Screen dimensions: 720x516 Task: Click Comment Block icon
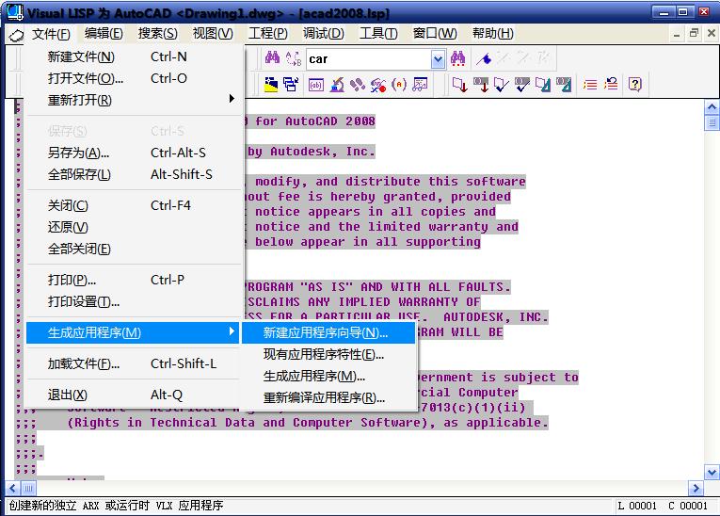point(590,84)
